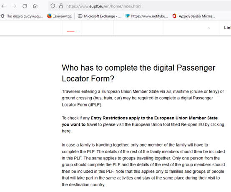
Task: Open the Microsoft Exchange bookmark
Action: point(99,16)
